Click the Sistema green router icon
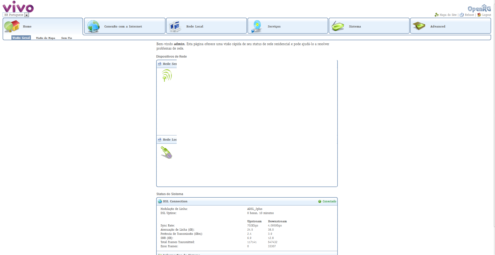The height and width of the screenshot is (255, 495). click(338, 26)
